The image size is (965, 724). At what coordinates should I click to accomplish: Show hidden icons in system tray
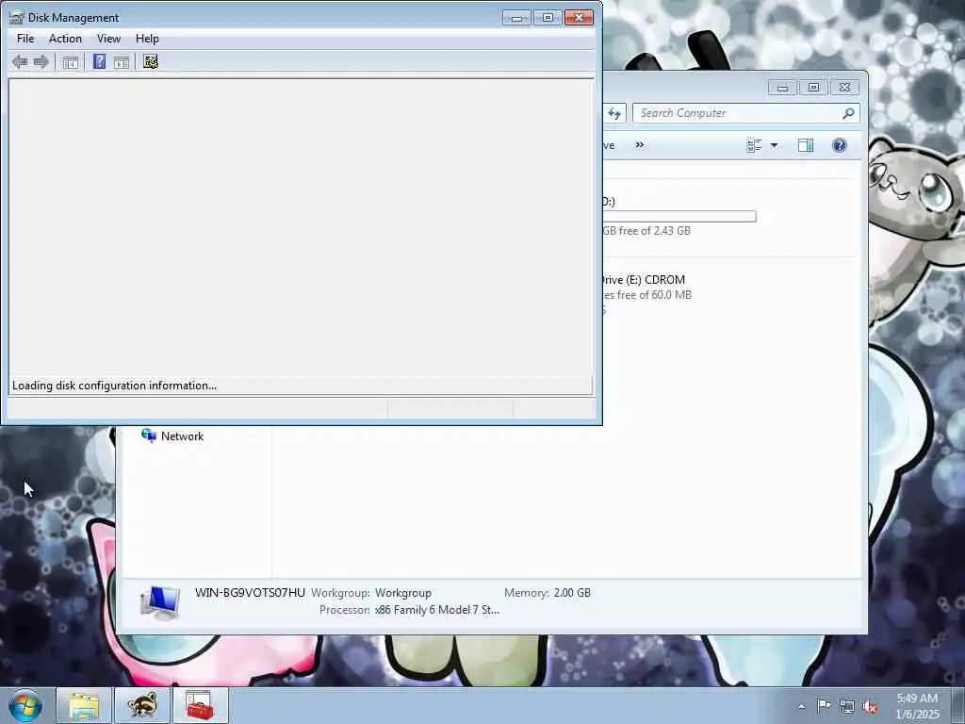point(801,707)
